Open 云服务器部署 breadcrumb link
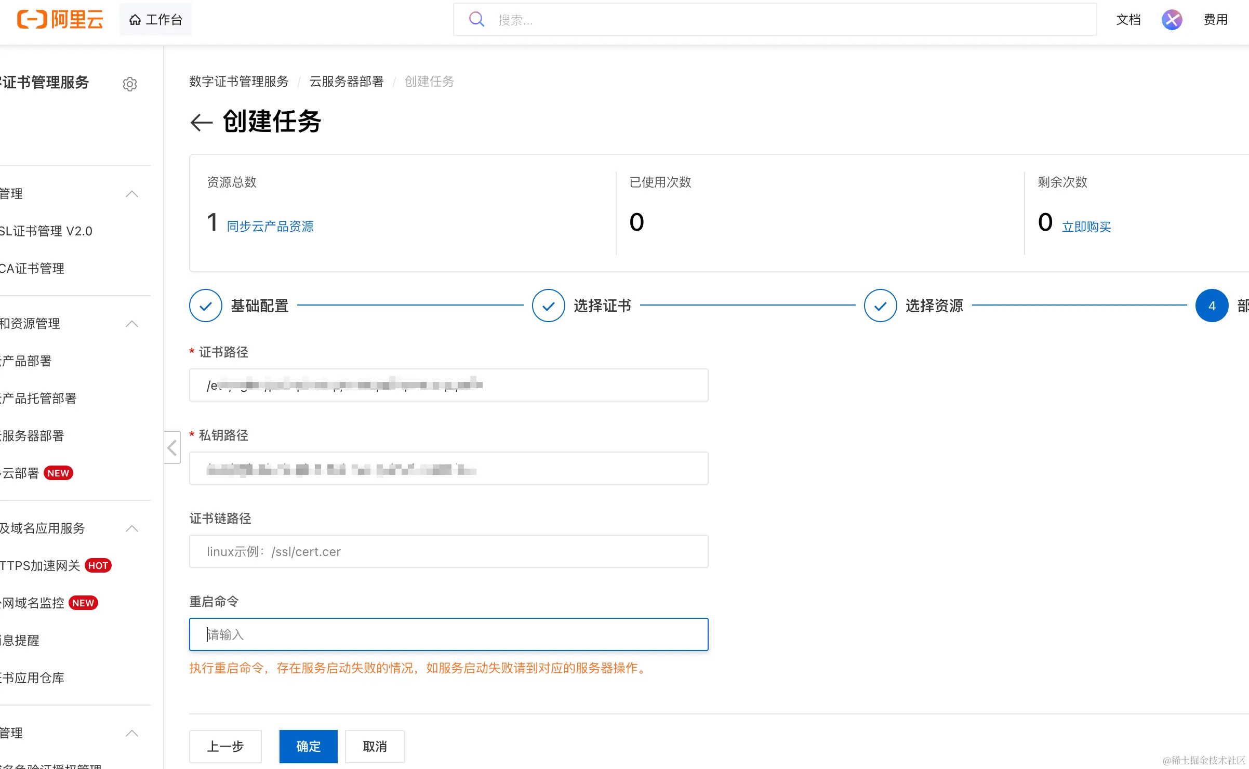The height and width of the screenshot is (769, 1249). [x=346, y=82]
